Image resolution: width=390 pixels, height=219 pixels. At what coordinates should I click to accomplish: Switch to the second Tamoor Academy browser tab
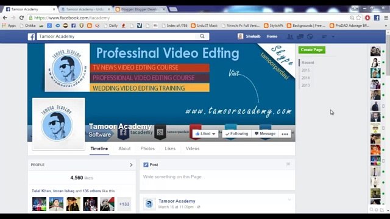coord(85,9)
